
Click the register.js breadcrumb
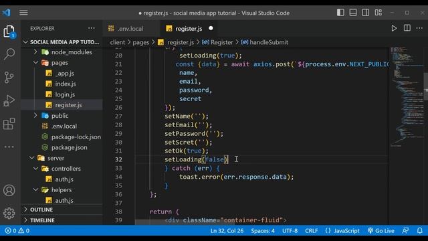coord(181,42)
